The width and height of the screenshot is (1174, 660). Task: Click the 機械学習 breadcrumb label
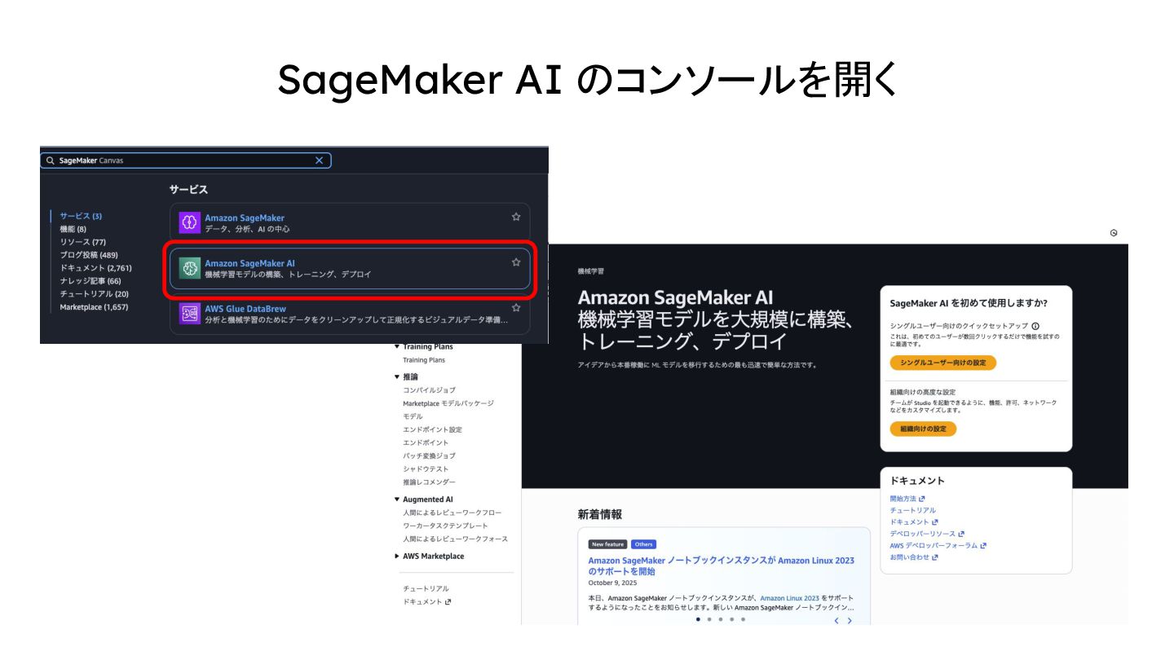point(590,271)
